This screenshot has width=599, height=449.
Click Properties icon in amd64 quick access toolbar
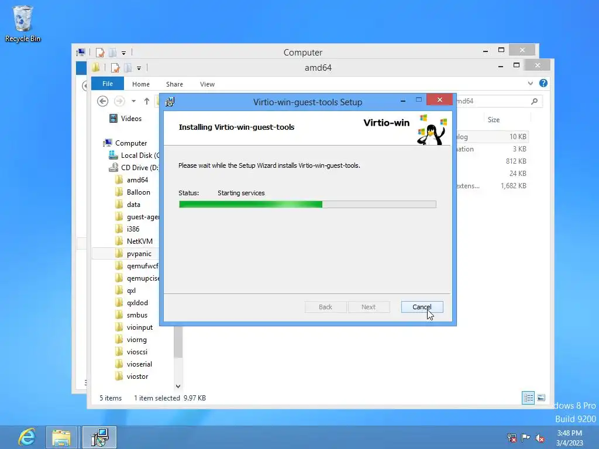(x=115, y=68)
